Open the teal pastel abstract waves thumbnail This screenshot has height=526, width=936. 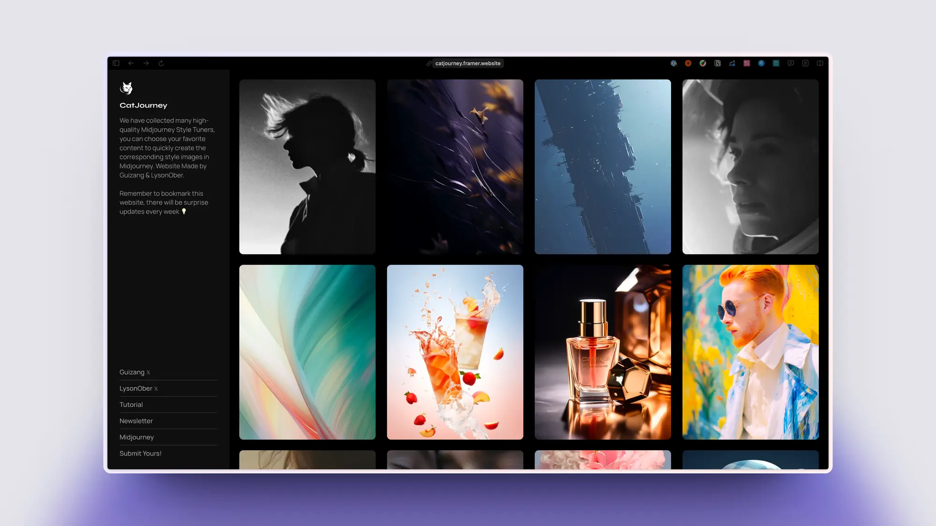pos(307,352)
